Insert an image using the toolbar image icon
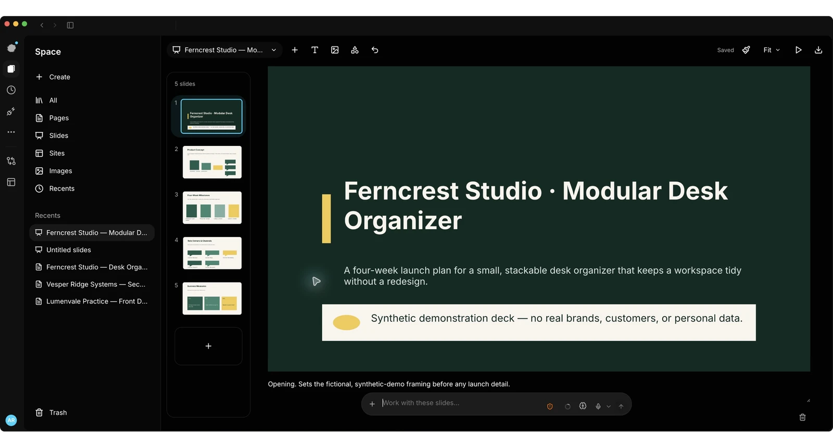The image size is (833, 448). pos(335,50)
